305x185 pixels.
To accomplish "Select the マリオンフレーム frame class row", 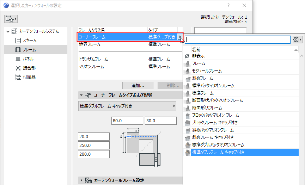I will (x=130, y=67).
